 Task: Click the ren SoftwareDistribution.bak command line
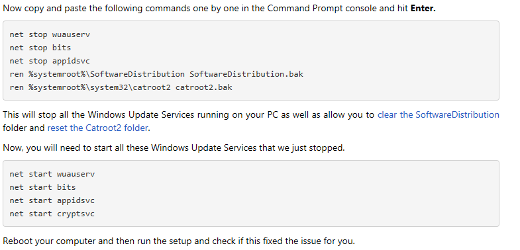156,74
